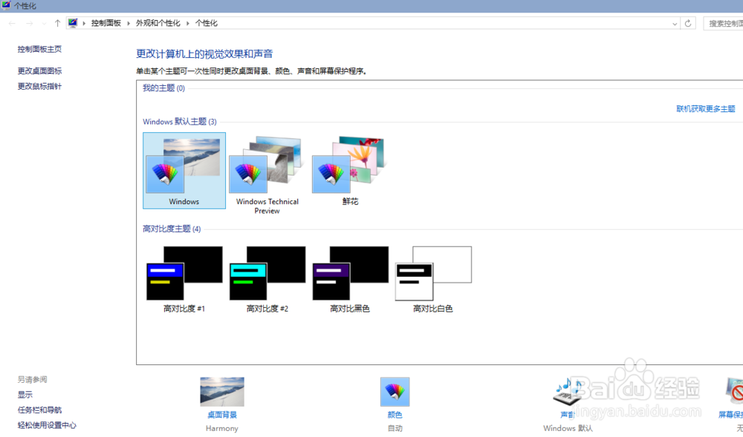This screenshot has width=743, height=437.
Task: Open the 控制面板主页 link
Action: click(x=40, y=49)
